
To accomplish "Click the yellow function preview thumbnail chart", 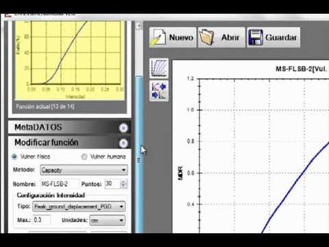I will [x=69, y=60].
